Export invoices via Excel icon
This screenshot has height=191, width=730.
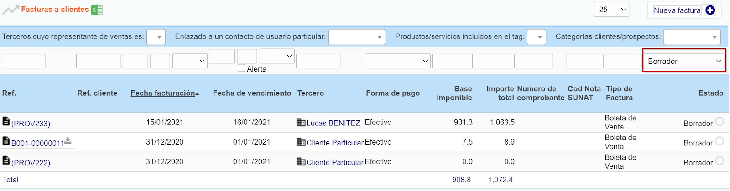click(x=97, y=10)
